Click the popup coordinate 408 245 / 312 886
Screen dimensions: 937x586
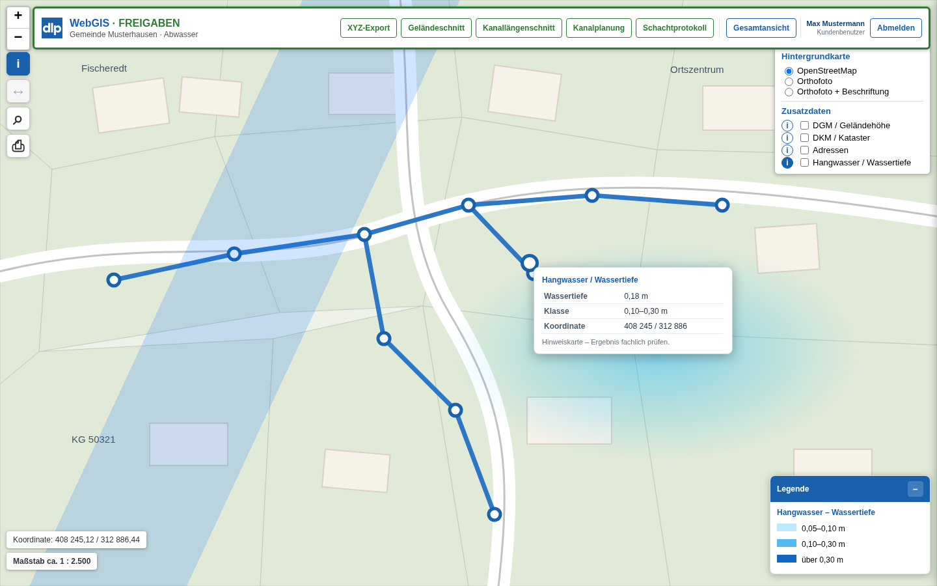coord(655,326)
